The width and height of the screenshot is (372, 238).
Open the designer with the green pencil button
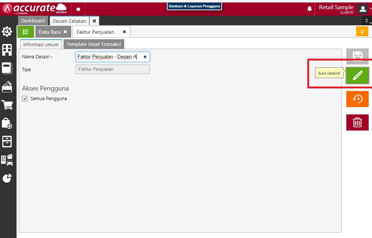357,76
